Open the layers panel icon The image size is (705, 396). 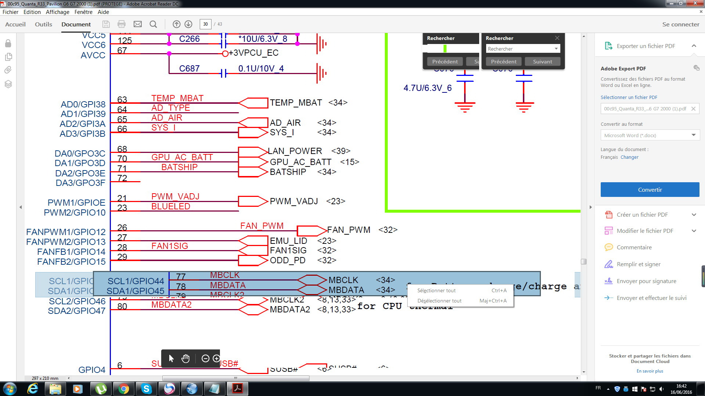coord(8,84)
